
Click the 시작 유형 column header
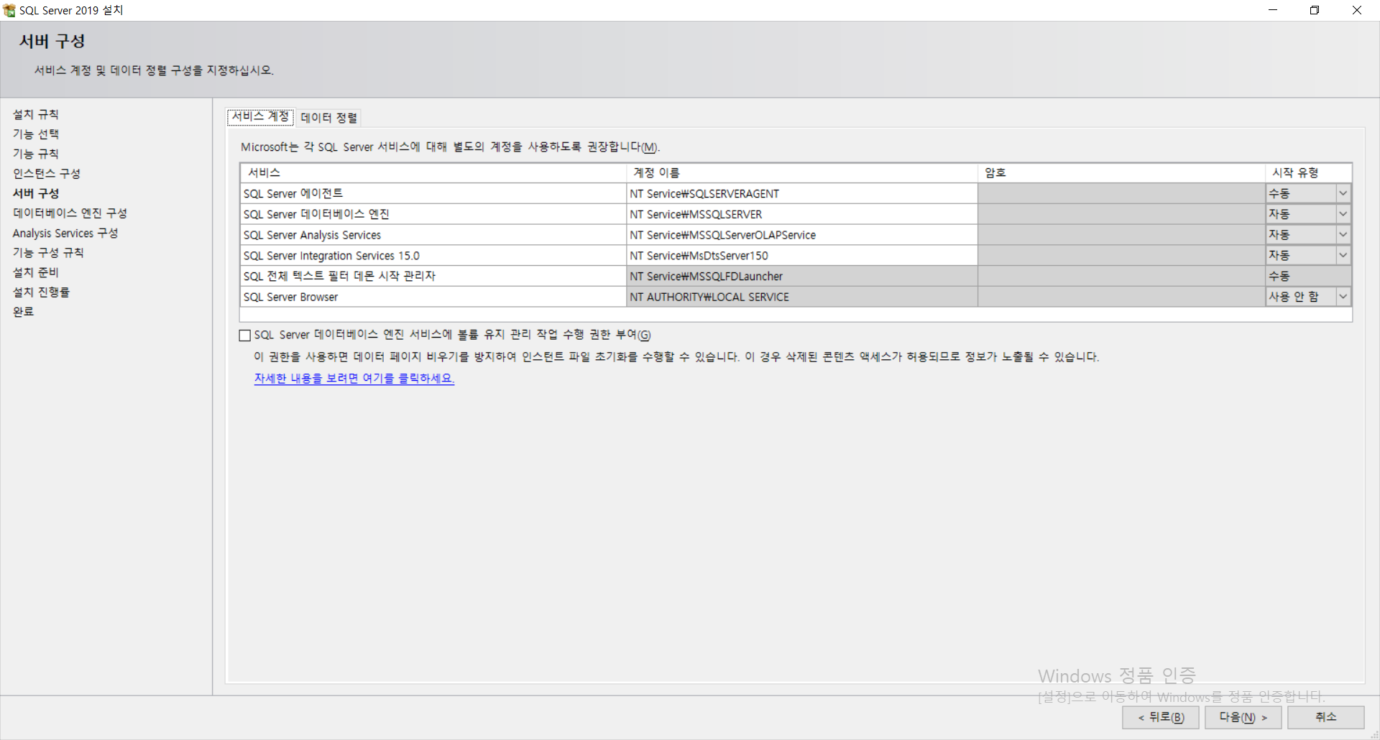(x=1308, y=172)
